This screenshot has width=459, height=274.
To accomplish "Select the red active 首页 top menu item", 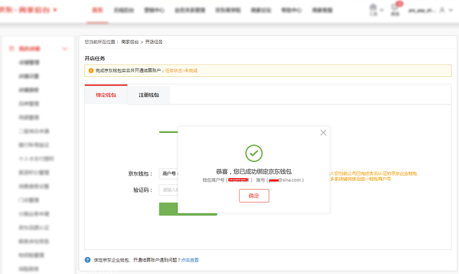I will point(97,10).
